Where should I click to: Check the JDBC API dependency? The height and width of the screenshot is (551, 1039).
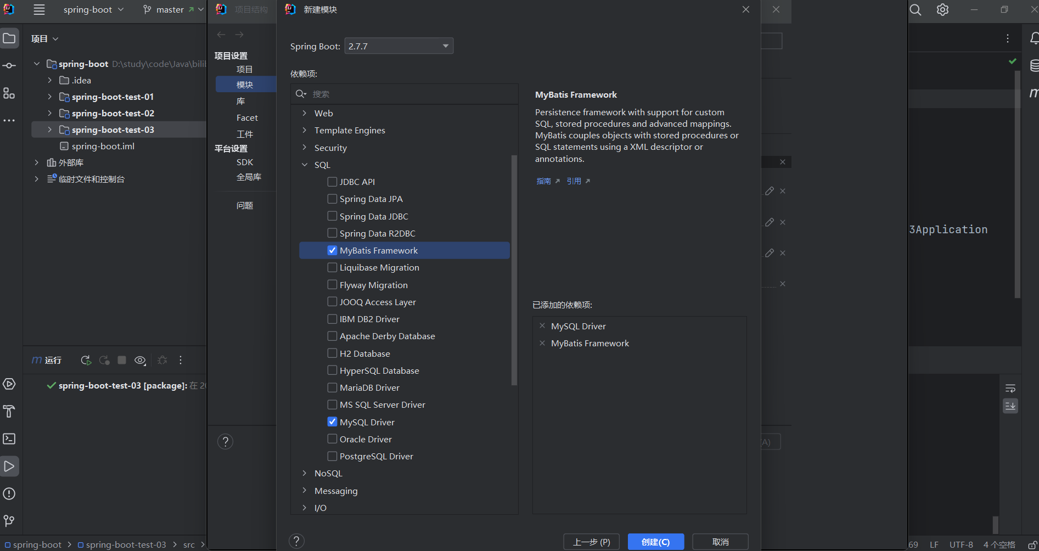tap(332, 182)
